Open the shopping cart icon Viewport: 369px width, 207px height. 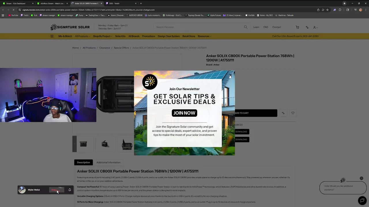coord(297,27)
